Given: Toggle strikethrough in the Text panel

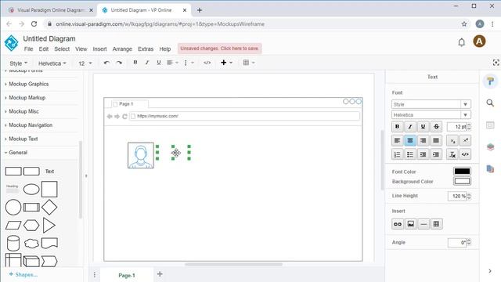Looking at the screenshot, I should click(436, 127).
